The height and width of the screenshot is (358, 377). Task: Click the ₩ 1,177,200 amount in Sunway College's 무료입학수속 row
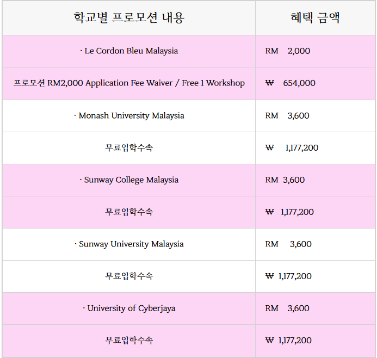pos(290,212)
